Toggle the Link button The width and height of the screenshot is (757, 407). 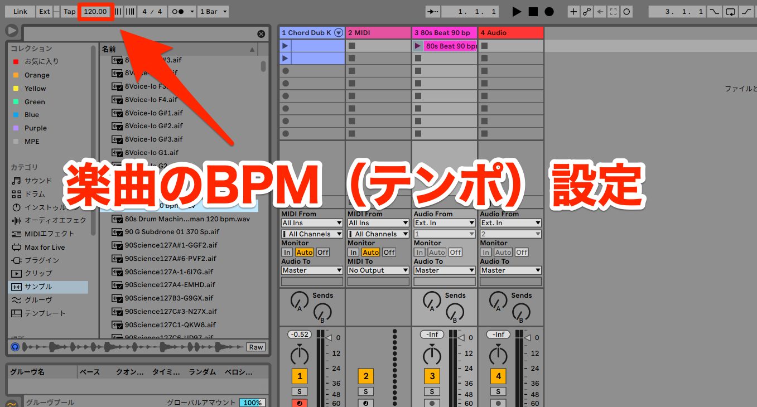[20, 11]
